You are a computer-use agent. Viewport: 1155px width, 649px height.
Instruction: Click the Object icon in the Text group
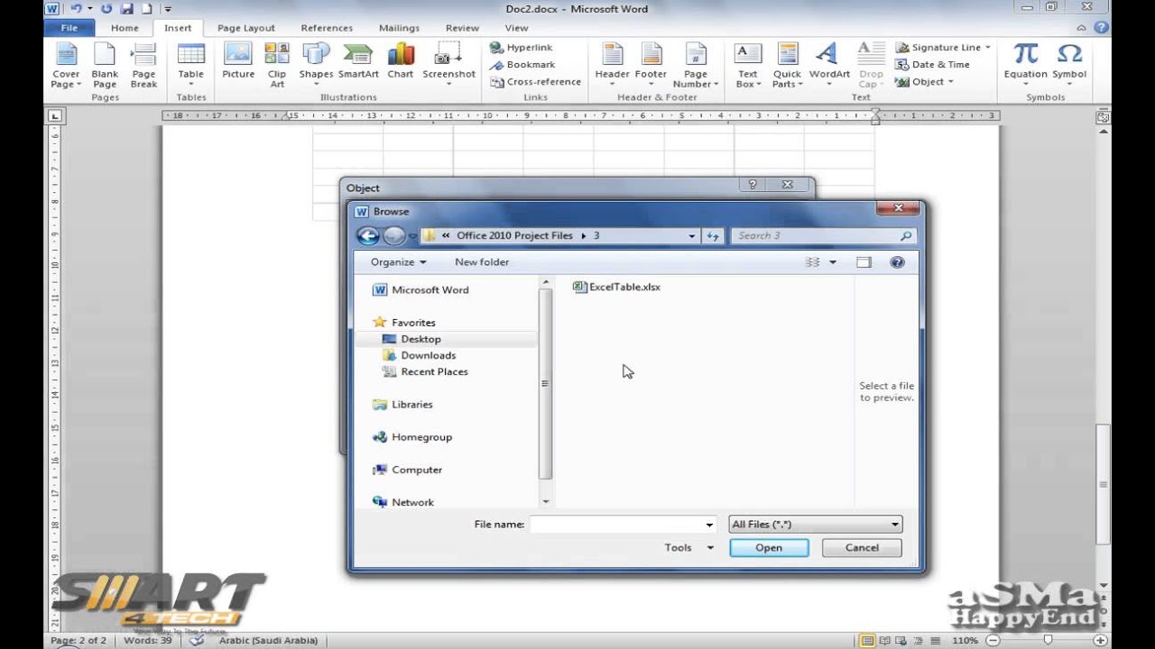902,82
